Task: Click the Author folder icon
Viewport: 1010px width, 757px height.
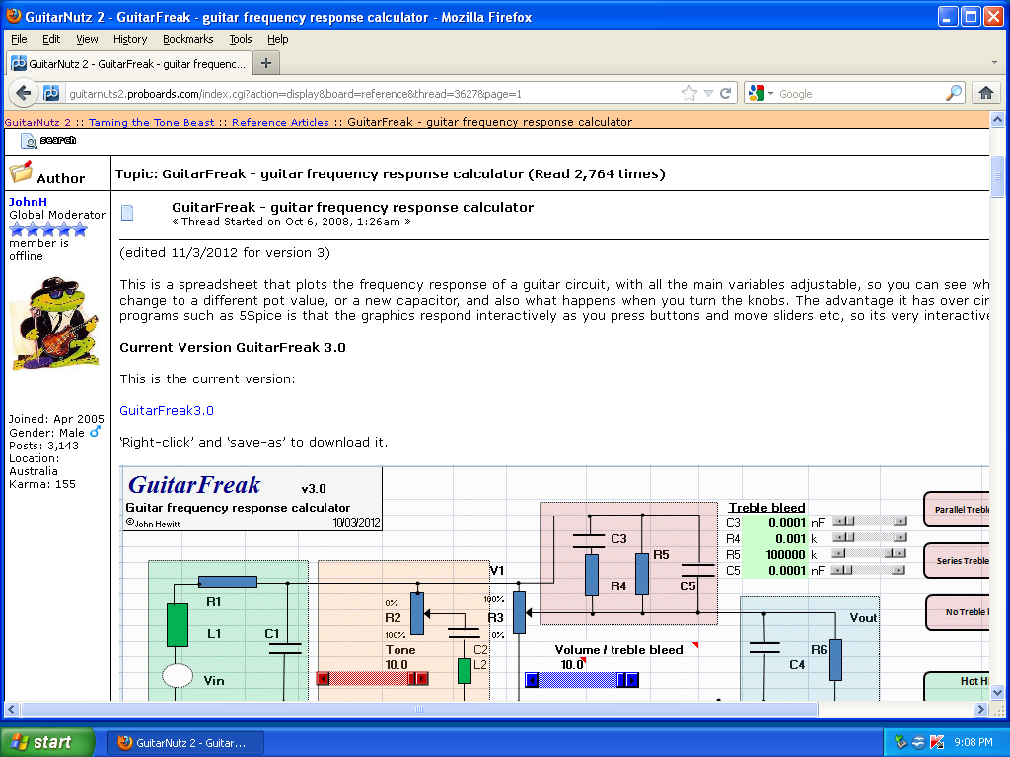Action: [x=21, y=172]
